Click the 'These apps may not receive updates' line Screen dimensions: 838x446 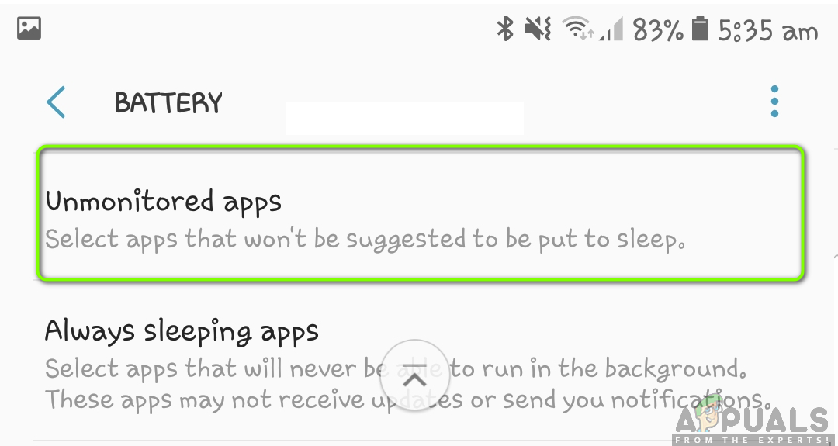pyautogui.click(x=410, y=399)
